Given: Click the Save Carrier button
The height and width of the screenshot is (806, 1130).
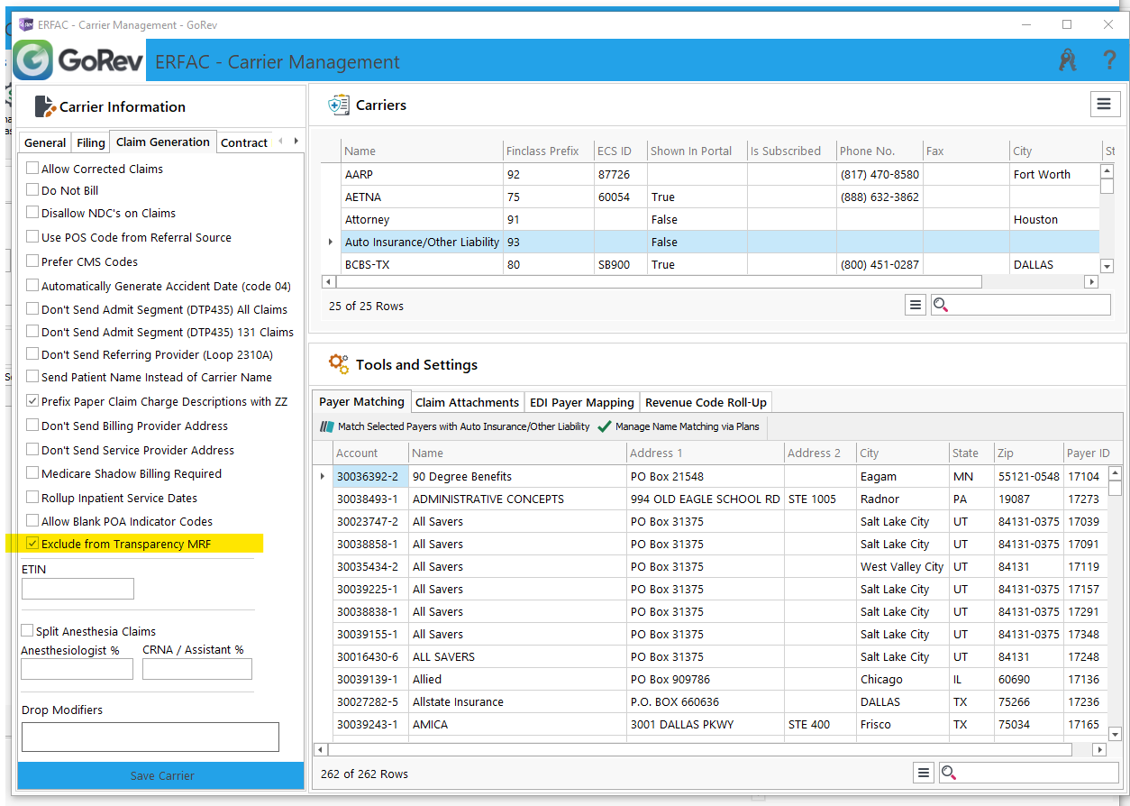Looking at the screenshot, I should pyautogui.click(x=161, y=775).
